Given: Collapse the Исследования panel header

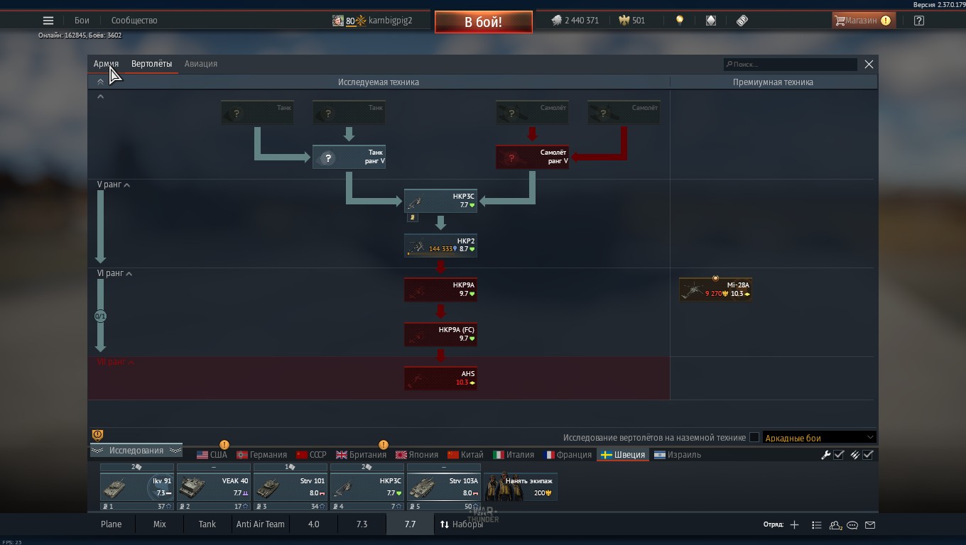Looking at the screenshot, I should pos(136,451).
